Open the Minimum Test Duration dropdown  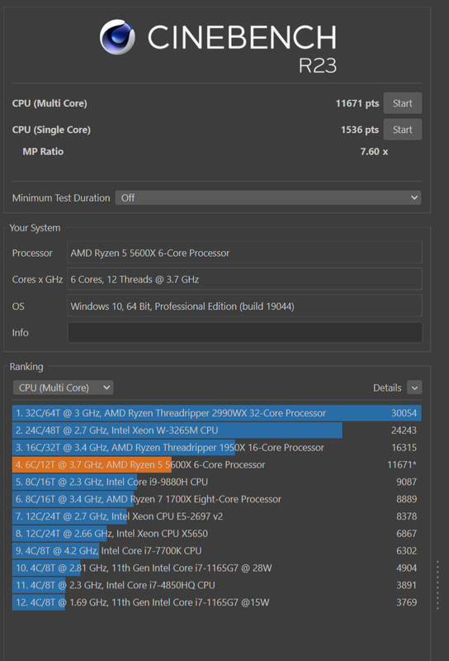(268, 197)
